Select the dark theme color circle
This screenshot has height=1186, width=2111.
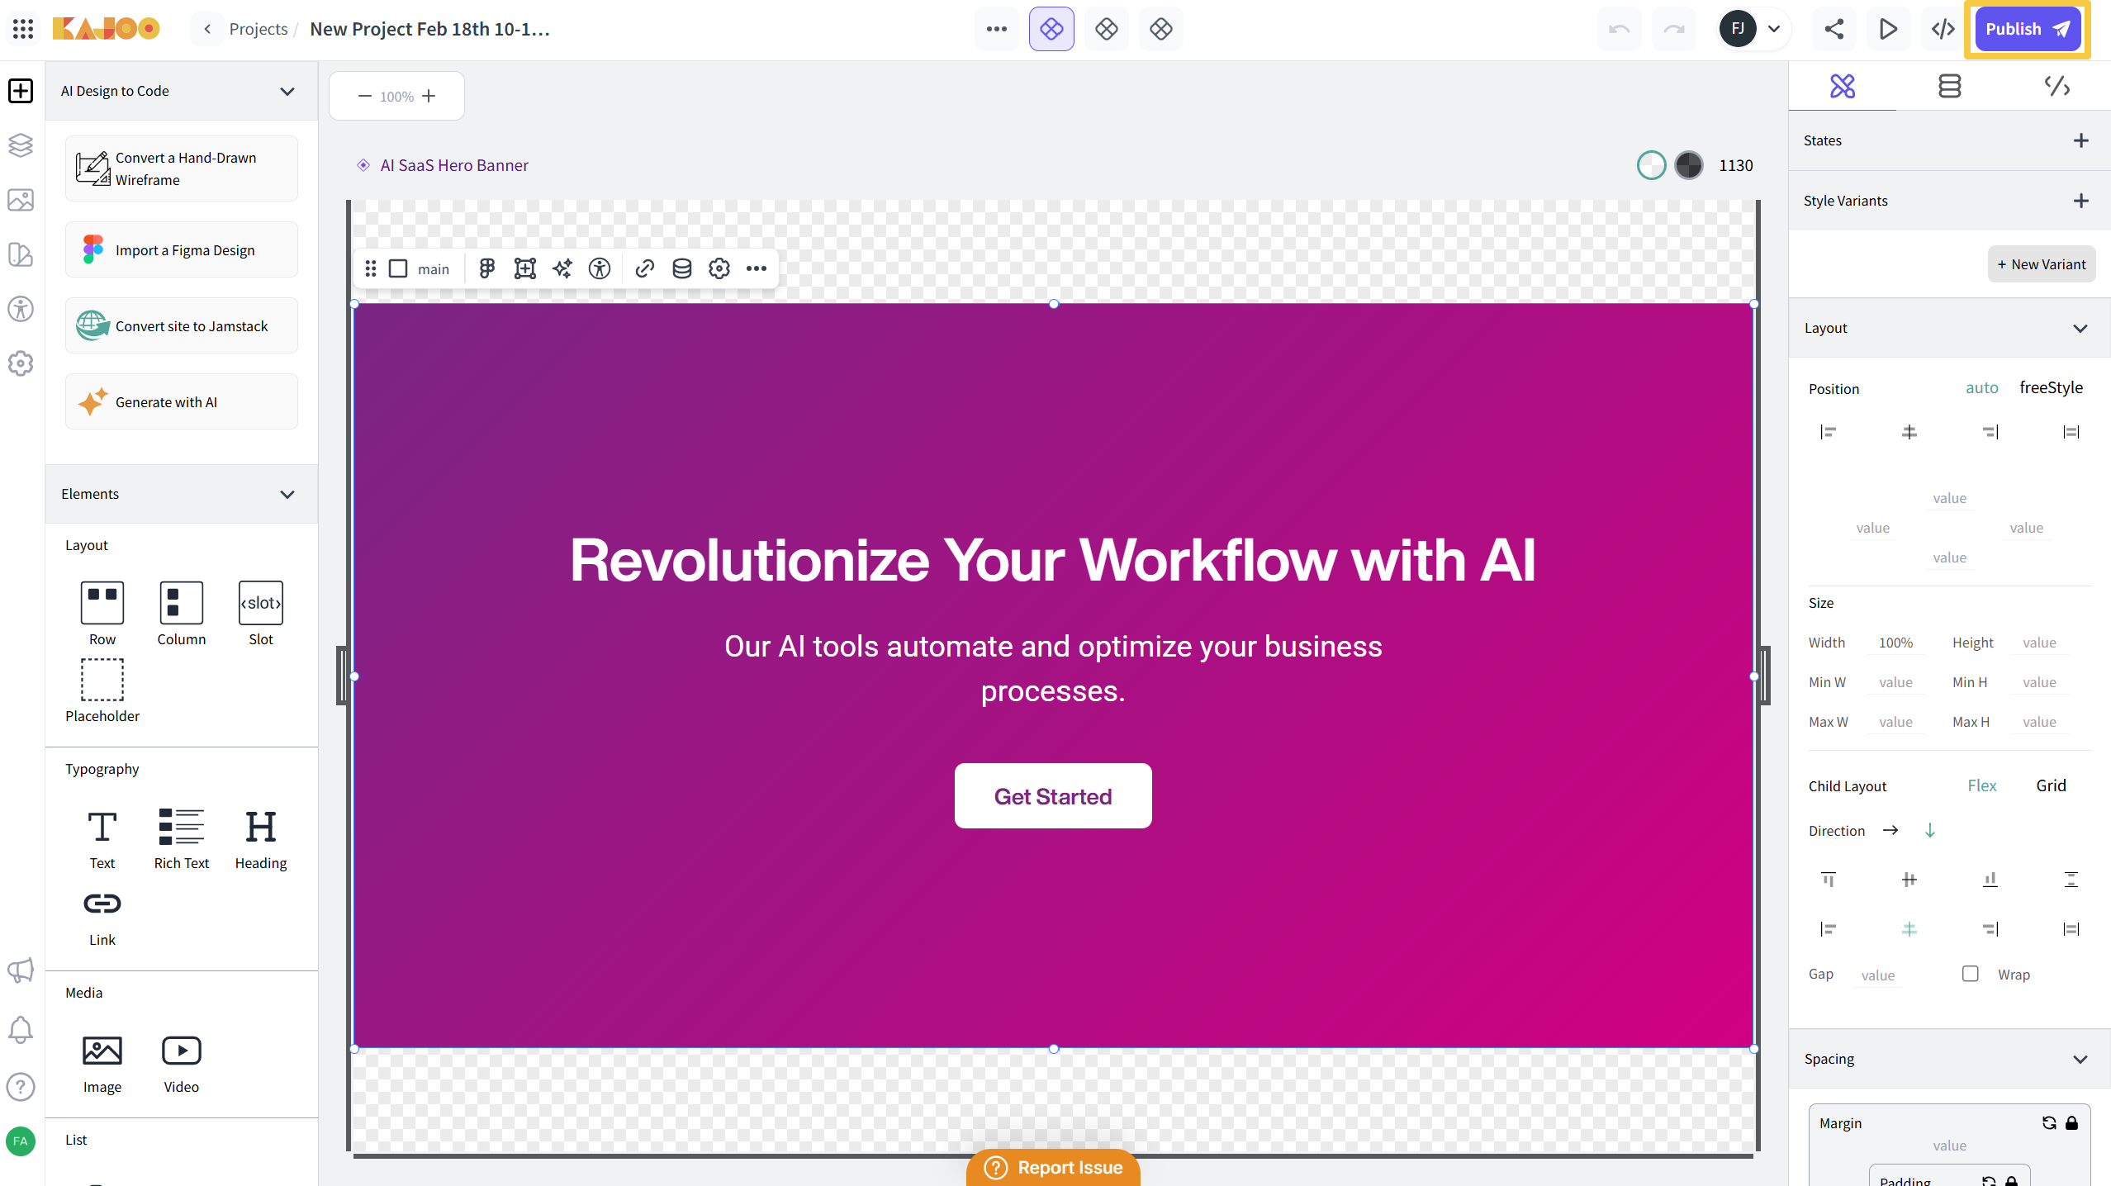point(1688,165)
